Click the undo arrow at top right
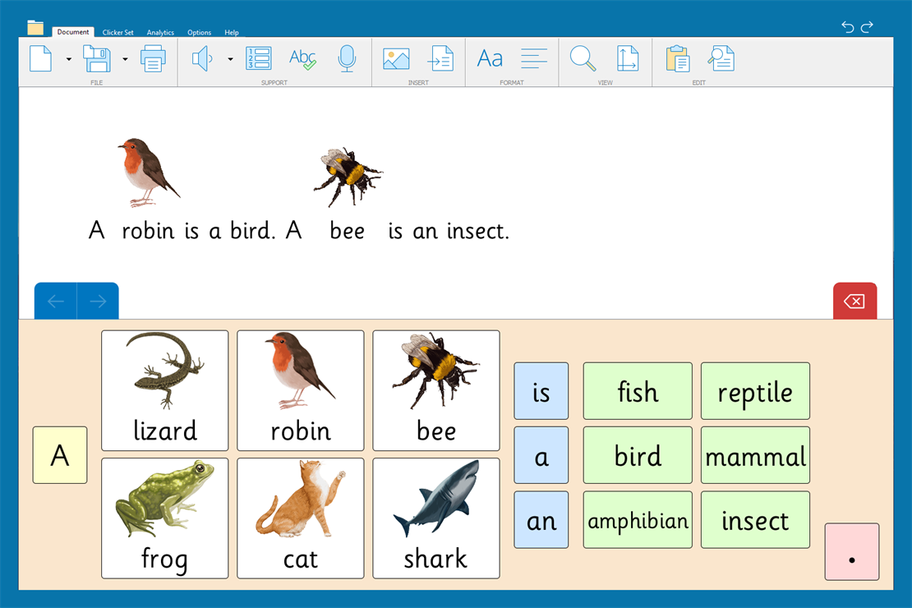Screen dimensions: 912x608 coord(848,27)
